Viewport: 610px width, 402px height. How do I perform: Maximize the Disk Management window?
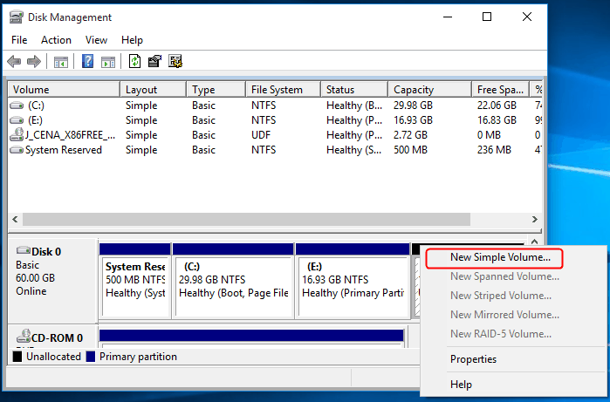point(487,17)
